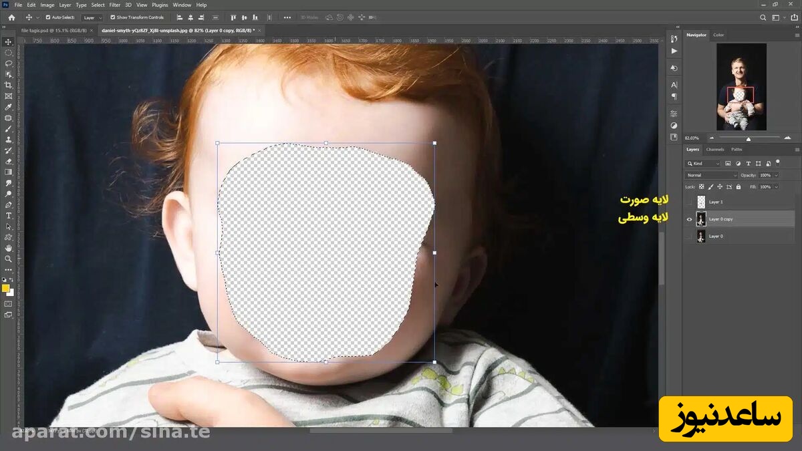The width and height of the screenshot is (802, 451).
Task: Expand the Auto-Select Layer dropdown
Action: pos(92,17)
